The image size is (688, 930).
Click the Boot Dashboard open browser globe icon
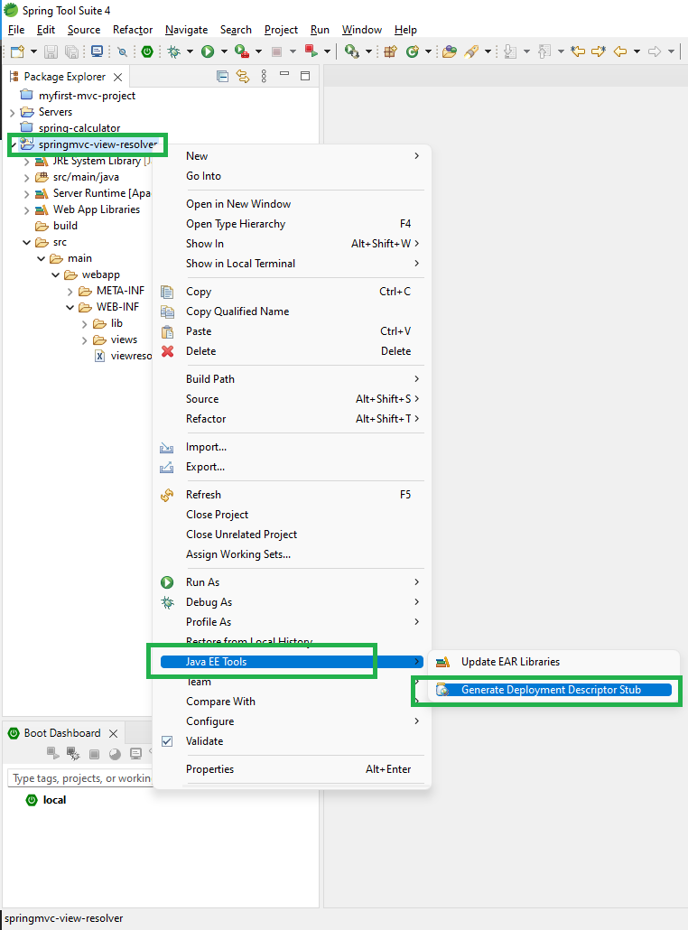point(115,754)
